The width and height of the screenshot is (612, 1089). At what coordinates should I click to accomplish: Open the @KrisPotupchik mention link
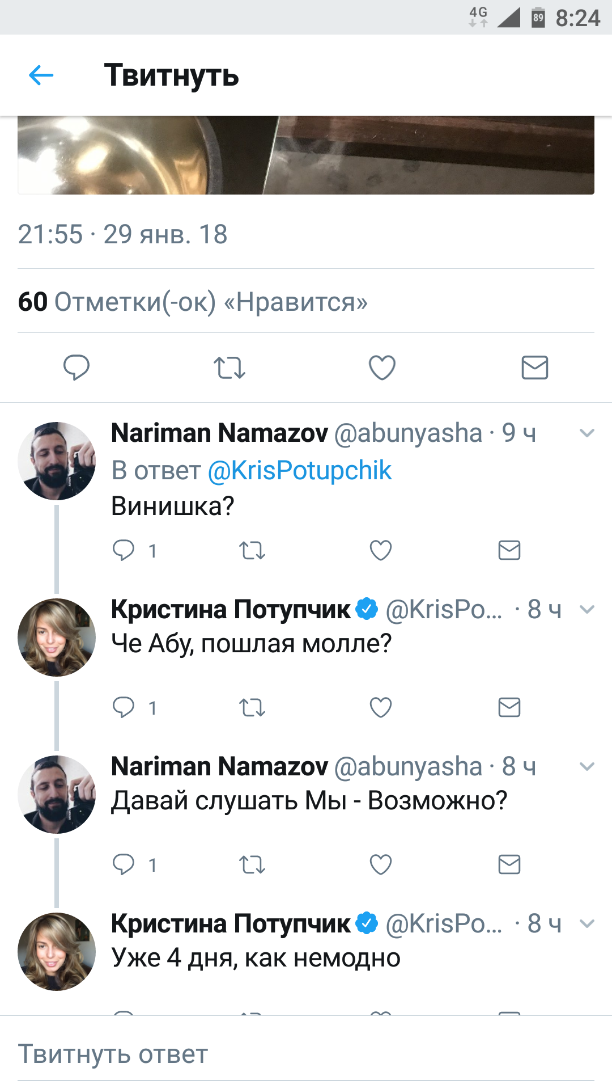[x=300, y=470]
